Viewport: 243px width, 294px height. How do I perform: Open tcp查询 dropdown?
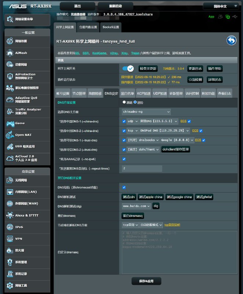point(130,225)
